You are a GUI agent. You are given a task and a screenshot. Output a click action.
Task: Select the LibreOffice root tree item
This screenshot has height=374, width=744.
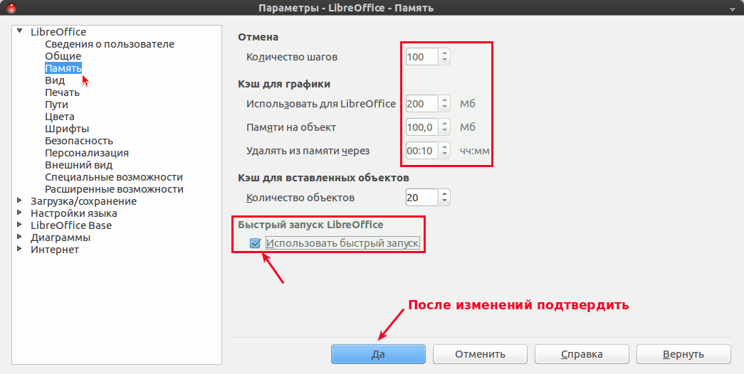[x=58, y=32]
